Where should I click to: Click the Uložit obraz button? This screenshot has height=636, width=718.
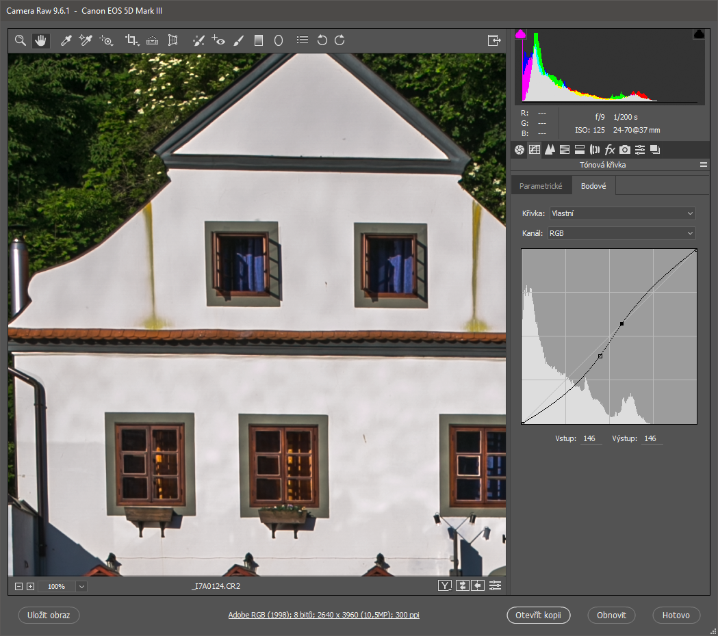[x=49, y=615]
